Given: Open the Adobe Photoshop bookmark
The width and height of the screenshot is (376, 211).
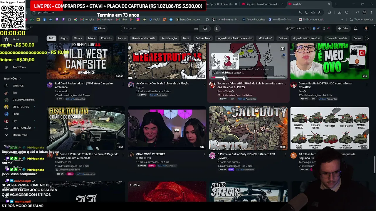Looking at the screenshot, I should click(254, 20).
